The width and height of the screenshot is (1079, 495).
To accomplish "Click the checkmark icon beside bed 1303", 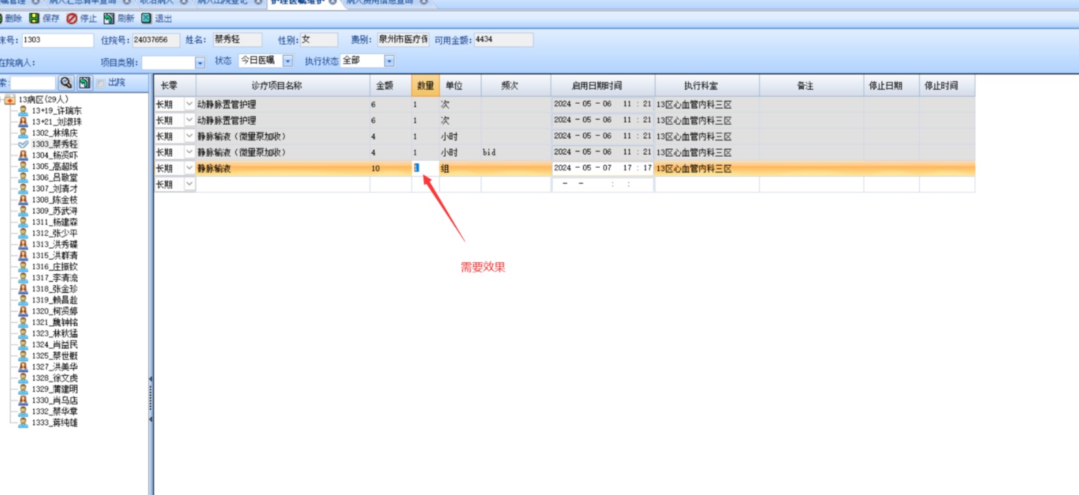I will [23, 144].
